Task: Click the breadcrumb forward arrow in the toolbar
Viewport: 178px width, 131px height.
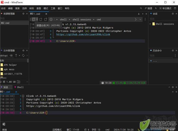Action: 136,20
